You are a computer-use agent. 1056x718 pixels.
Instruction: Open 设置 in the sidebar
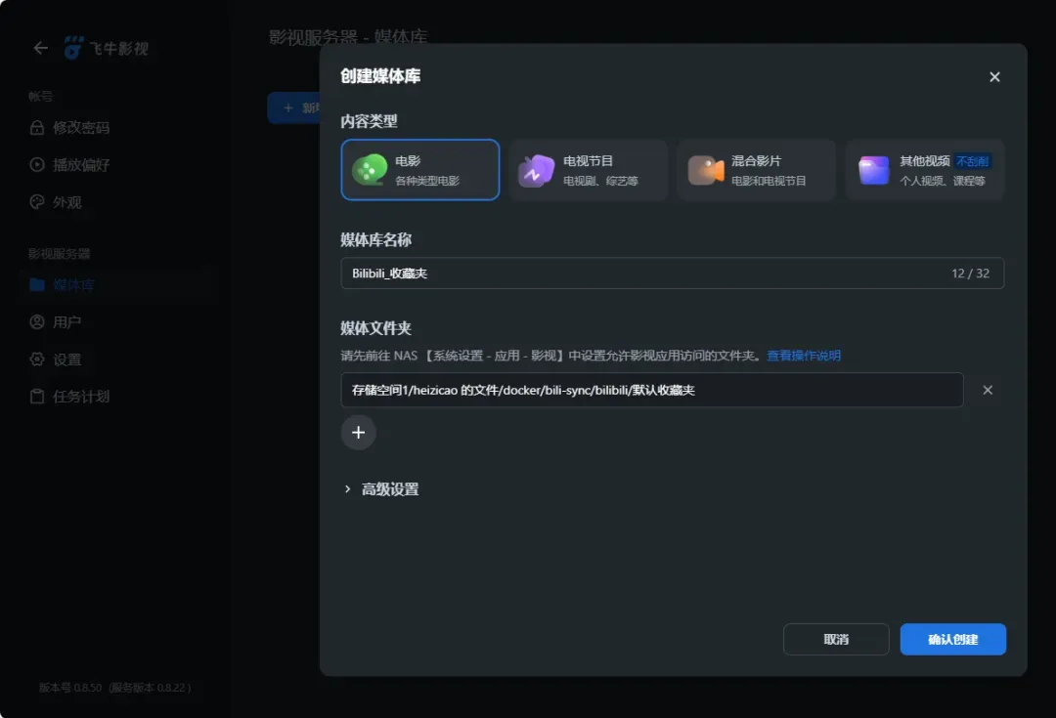click(56, 359)
